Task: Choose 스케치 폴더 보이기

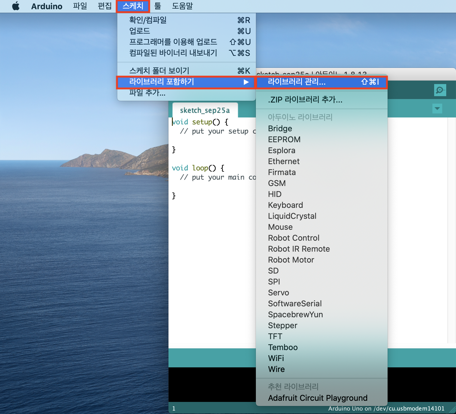Action: (187, 71)
